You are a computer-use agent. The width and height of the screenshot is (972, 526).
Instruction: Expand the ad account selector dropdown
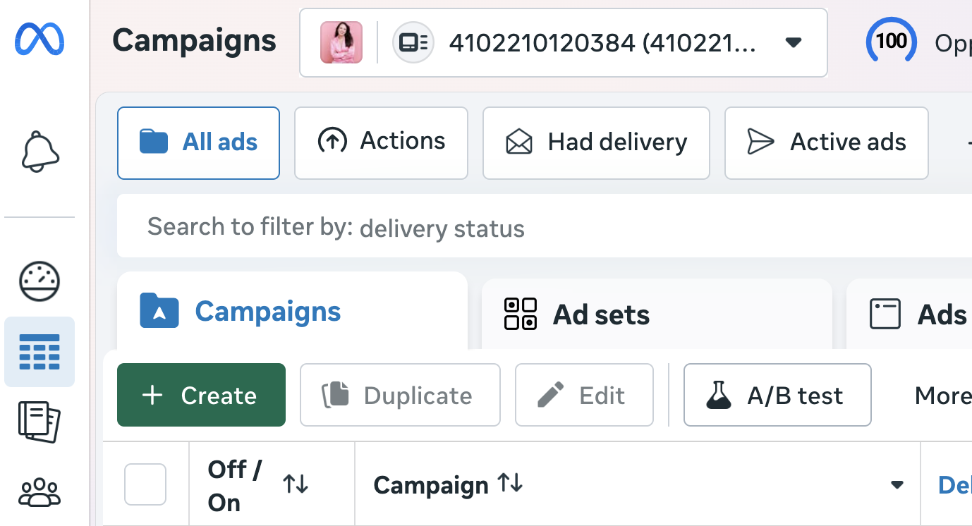click(794, 43)
